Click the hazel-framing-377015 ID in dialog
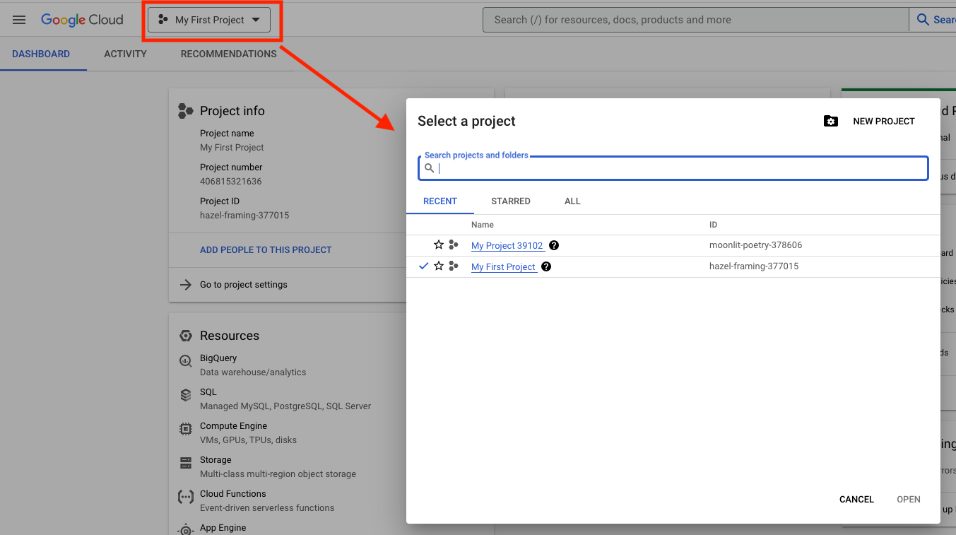Image resolution: width=956 pixels, height=535 pixels. coord(754,266)
